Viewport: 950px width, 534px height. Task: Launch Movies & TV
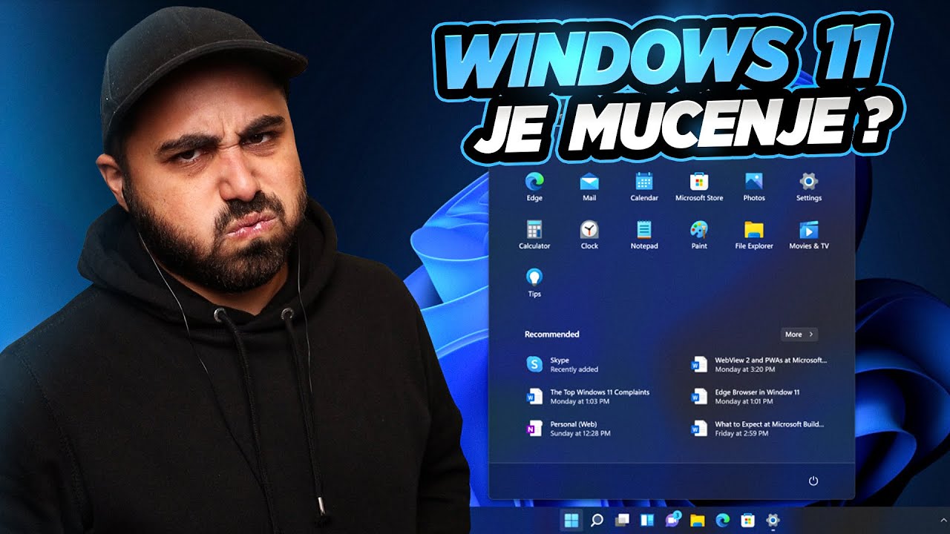[x=809, y=234]
